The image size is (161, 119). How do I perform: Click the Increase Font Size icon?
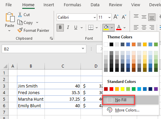[x=116, y=17]
